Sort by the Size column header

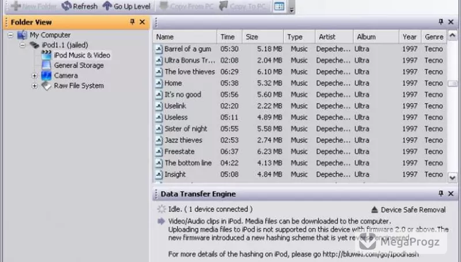[263, 37]
